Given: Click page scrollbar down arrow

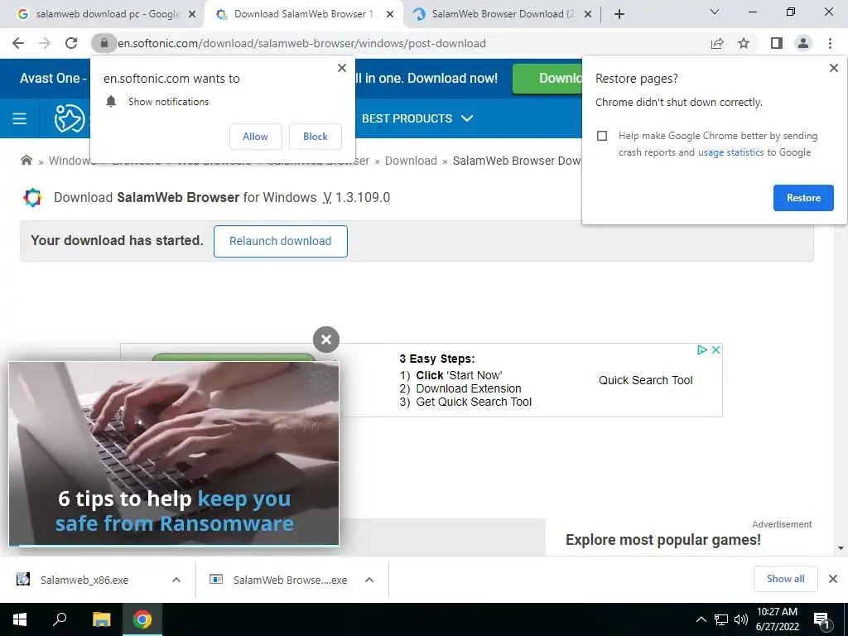Looking at the screenshot, I should (x=841, y=548).
